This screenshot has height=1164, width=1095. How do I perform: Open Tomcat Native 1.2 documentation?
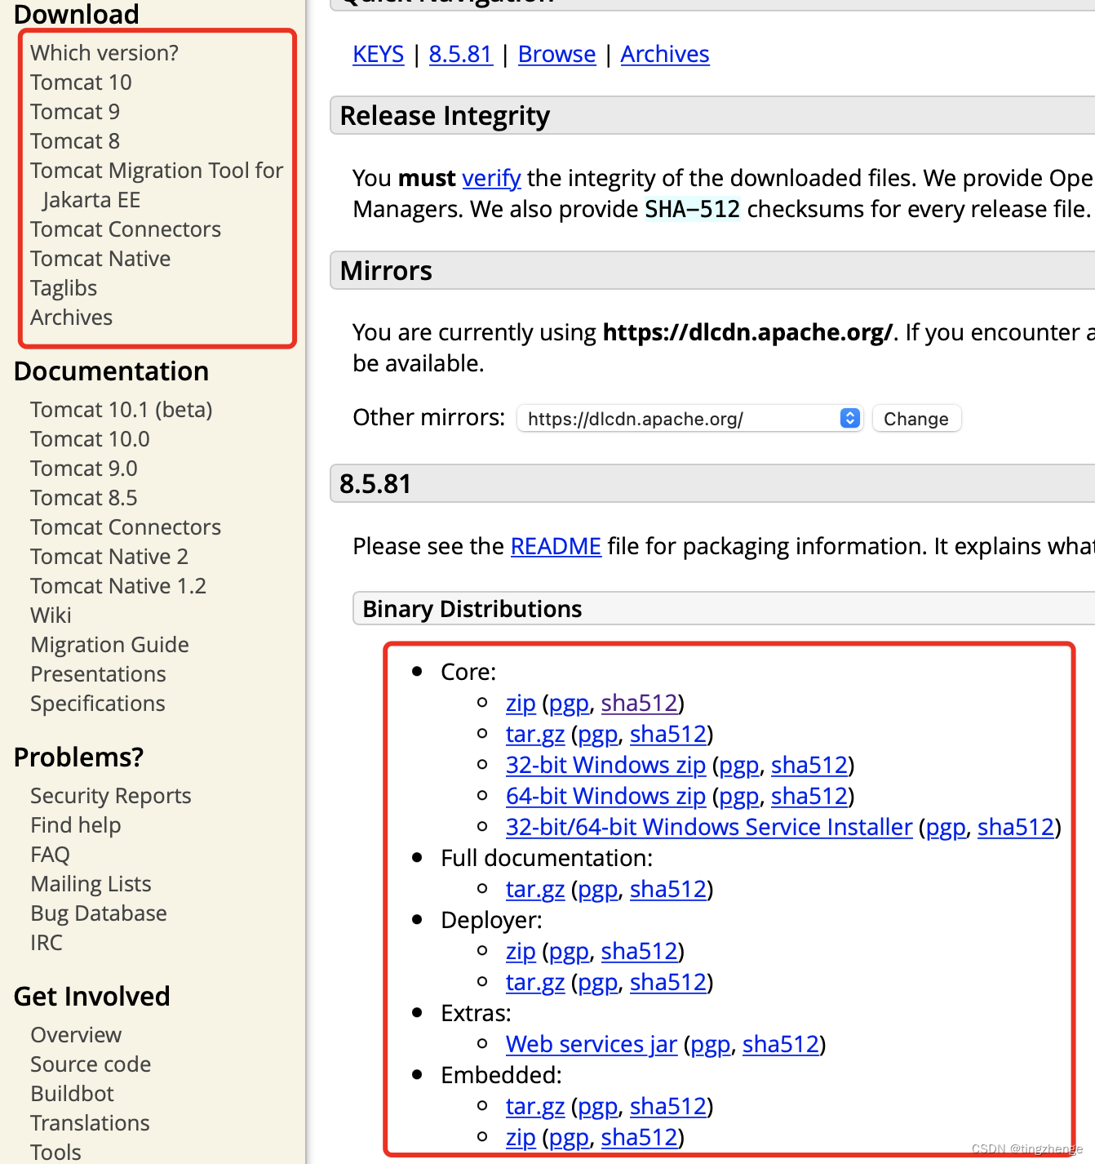point(118,586)
